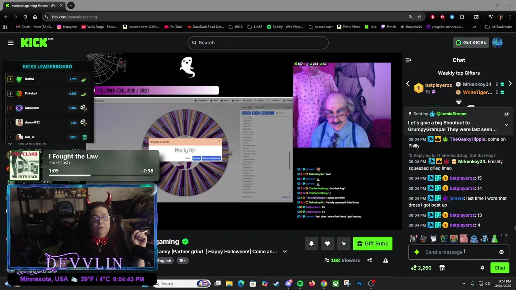Collapse the chat panel with arrow icon

tap(408, 60)
